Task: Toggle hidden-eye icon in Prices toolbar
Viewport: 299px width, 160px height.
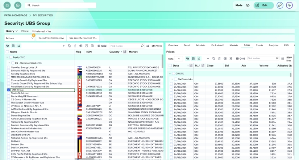Action: (x=188, y=58)
